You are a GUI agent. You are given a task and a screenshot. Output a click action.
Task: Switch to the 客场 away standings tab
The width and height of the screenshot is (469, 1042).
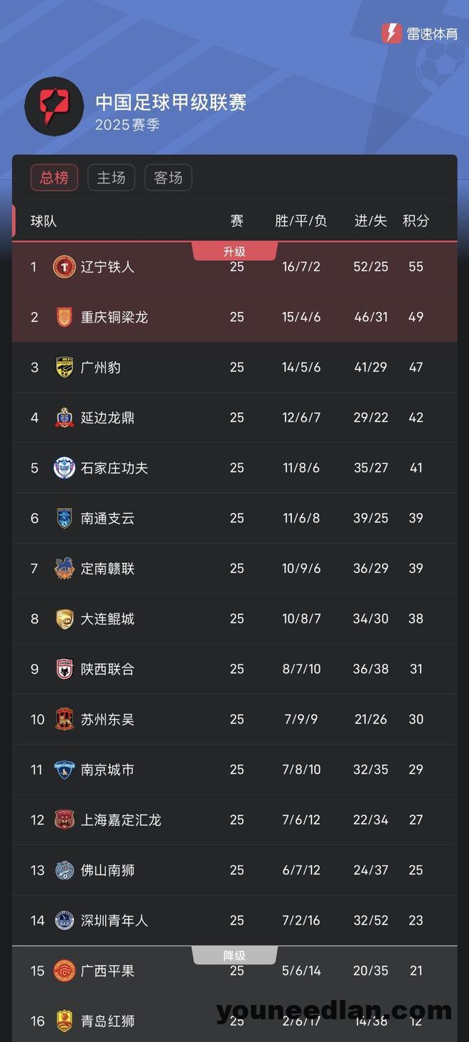click(x=168, y=178)
